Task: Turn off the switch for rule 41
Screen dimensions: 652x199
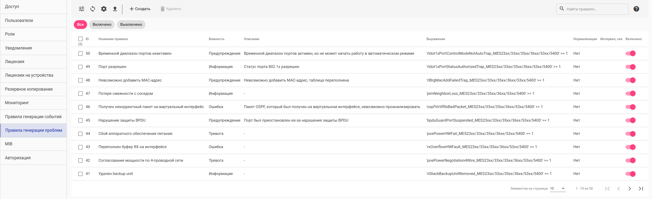Action: [x=631, y=174]
